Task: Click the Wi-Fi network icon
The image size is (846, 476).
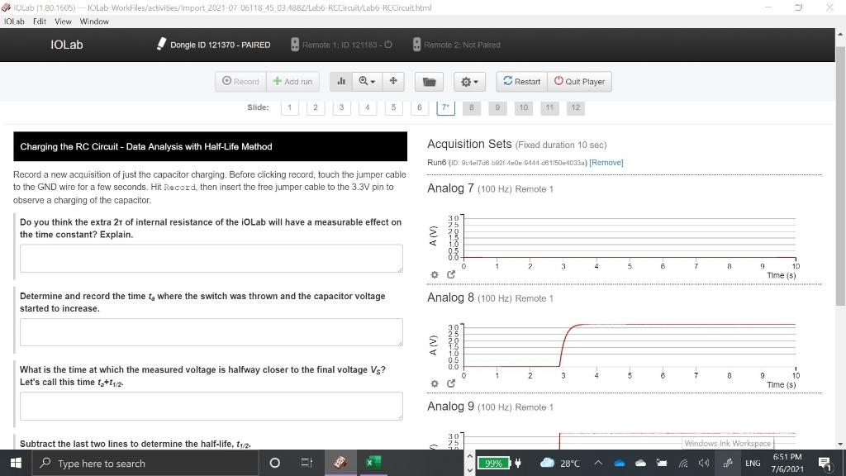Action: (683, 463)
